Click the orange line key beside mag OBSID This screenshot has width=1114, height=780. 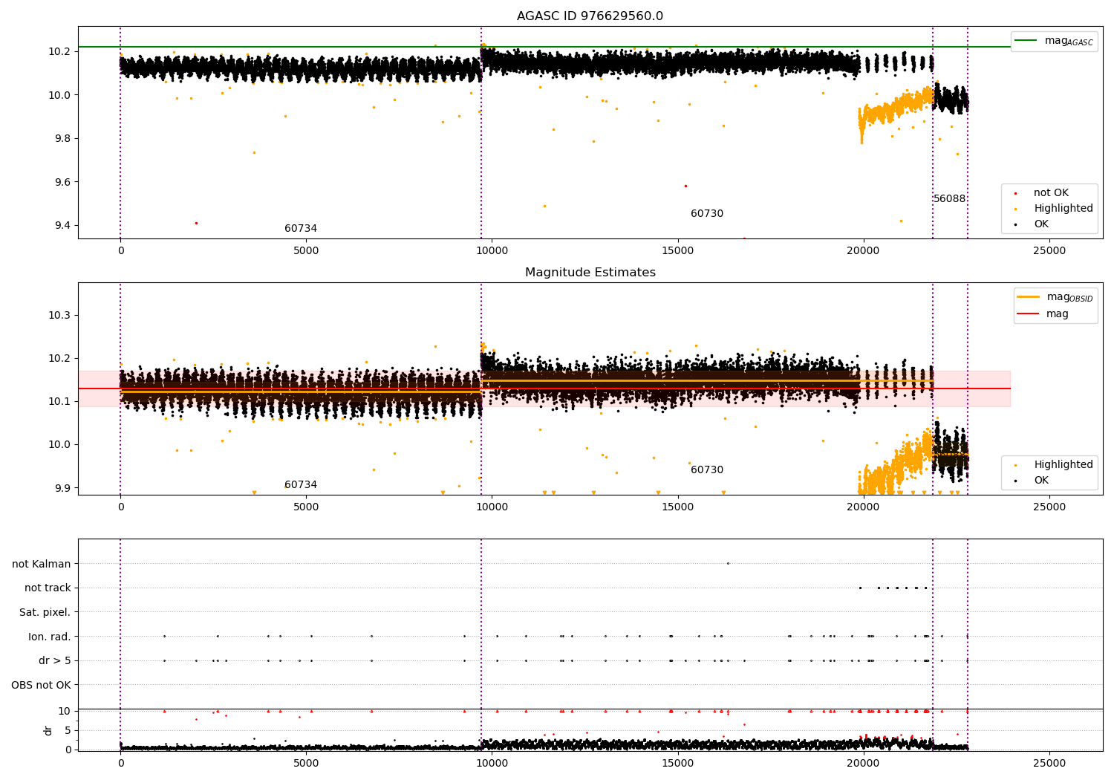point(1029,297)
